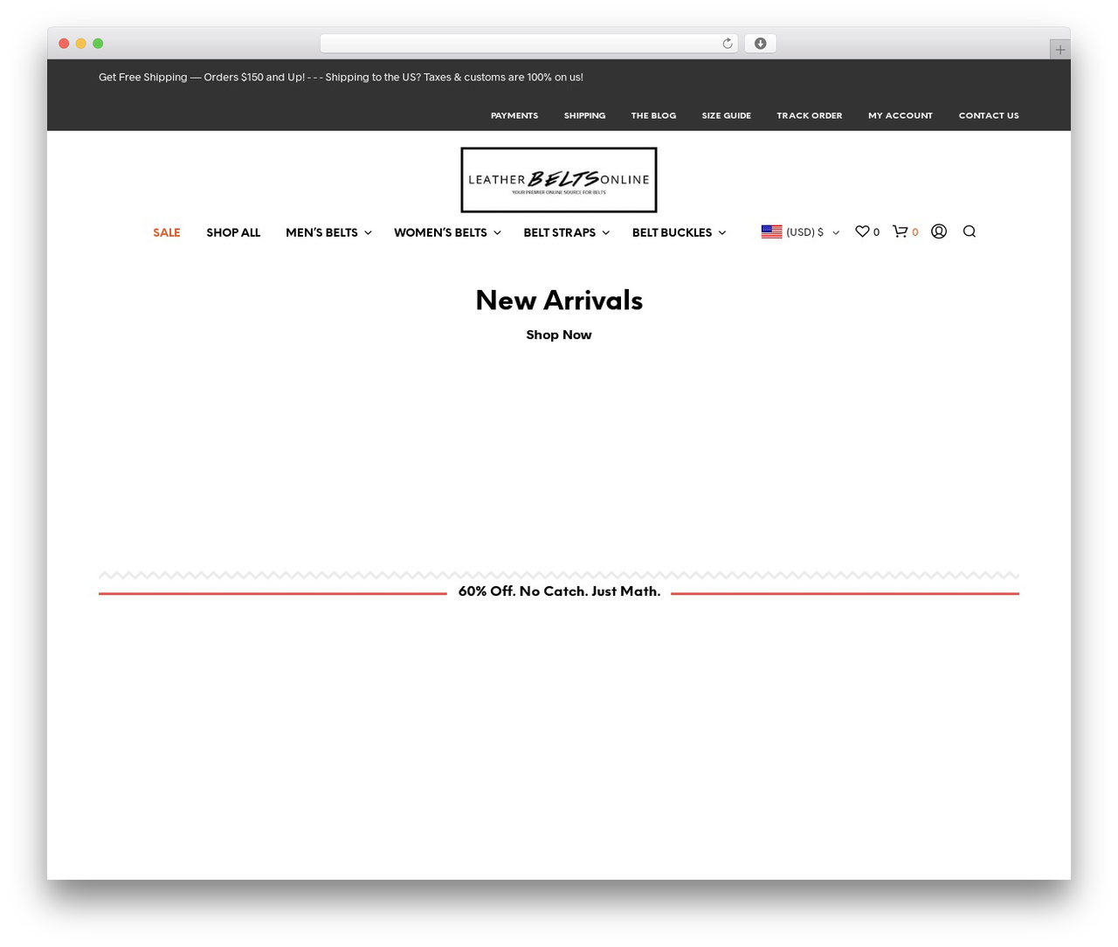The image size is (1118, 947).
Task: Expand the Belt Buckles submenu chevron
Action: click(x=722, y=233)
